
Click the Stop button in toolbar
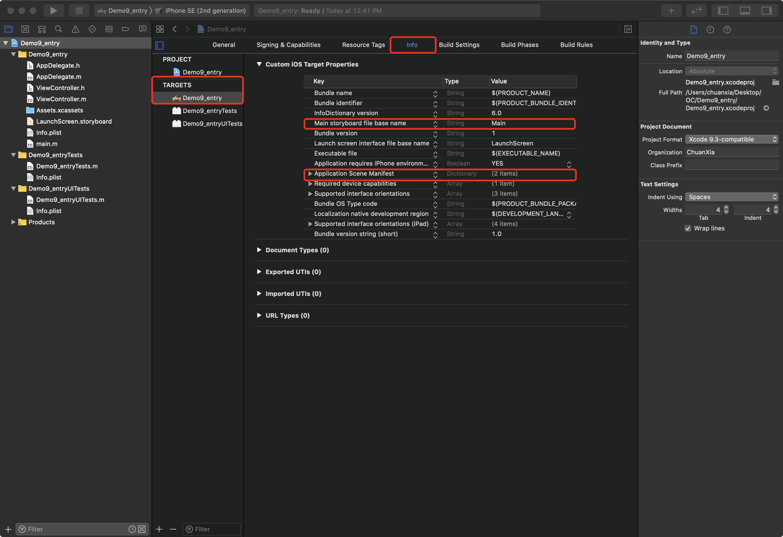tap(79, 10)
